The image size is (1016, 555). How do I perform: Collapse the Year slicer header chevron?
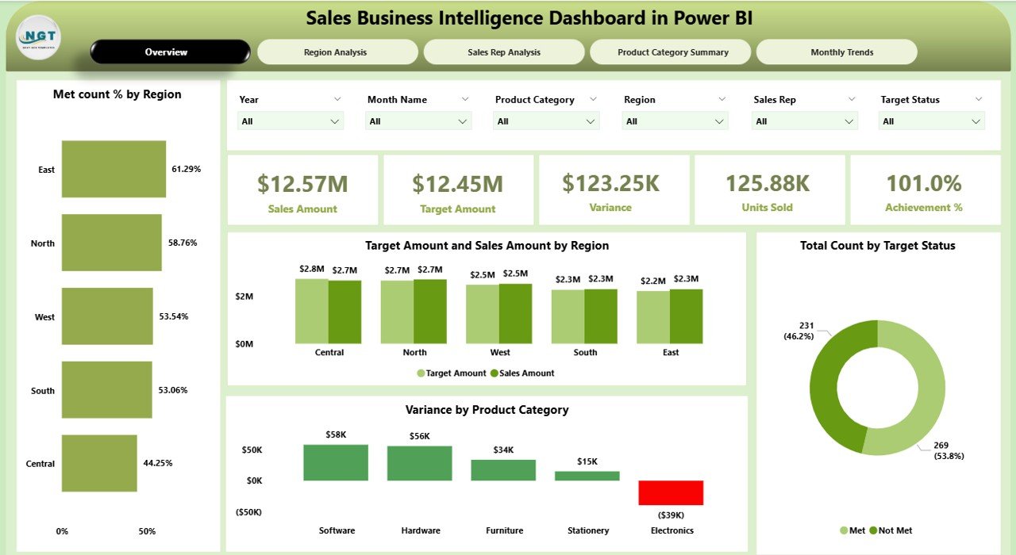[x=337, y=99]
